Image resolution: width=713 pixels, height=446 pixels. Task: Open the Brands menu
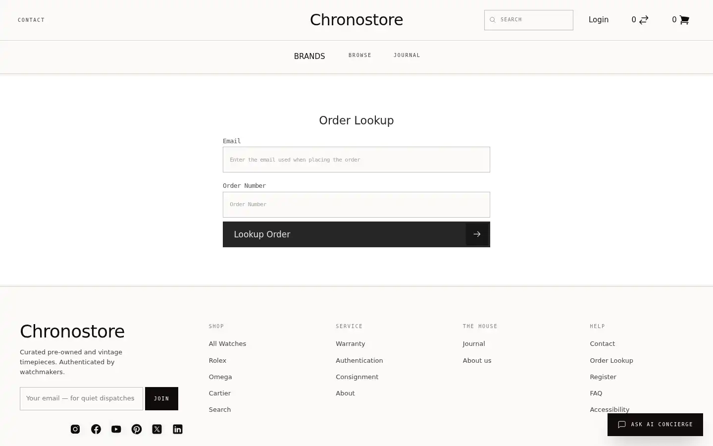pos(309,56)
